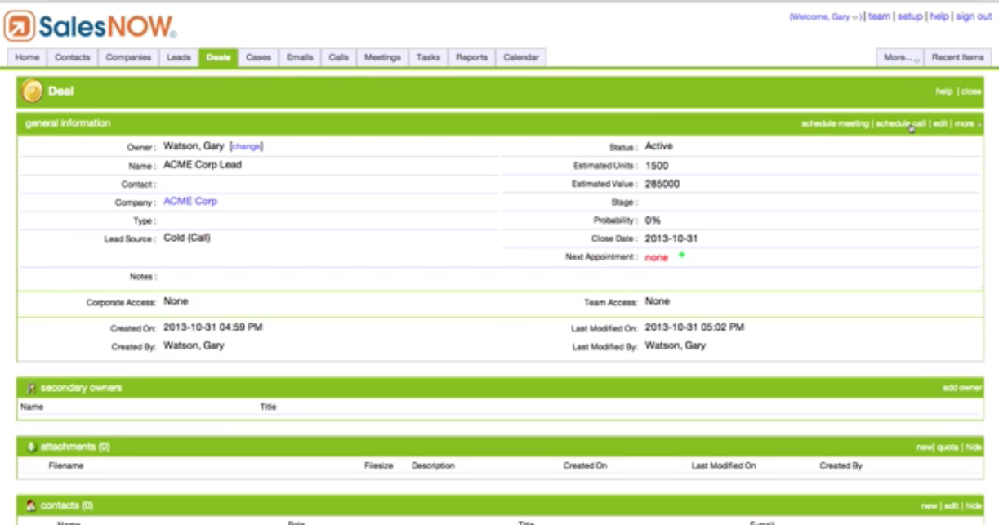Screen dimensions: 999x525
Task: Open the Cases tab
Action: coord(258,57)
